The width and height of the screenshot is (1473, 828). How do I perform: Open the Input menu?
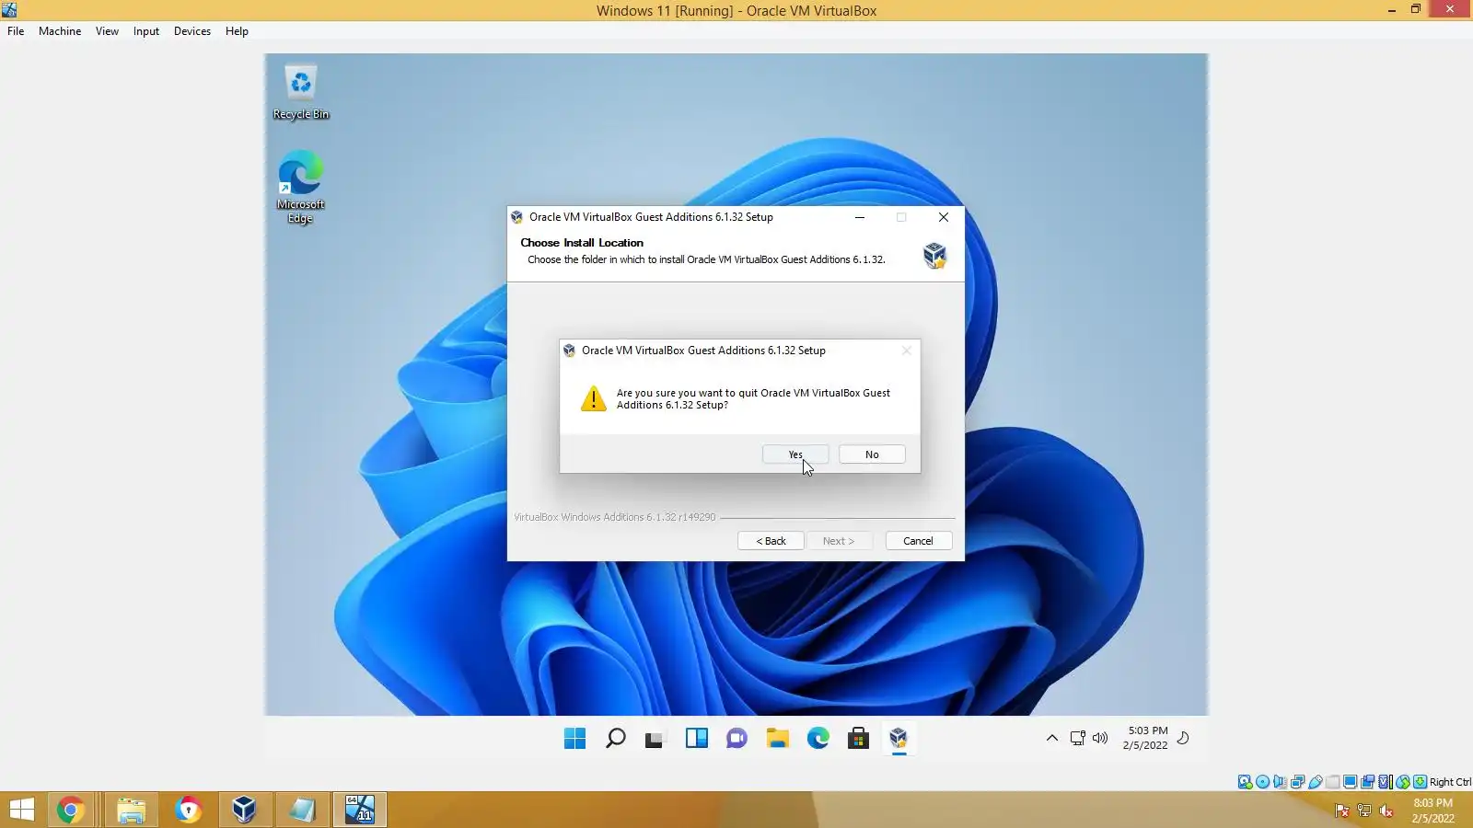(145, 31)
